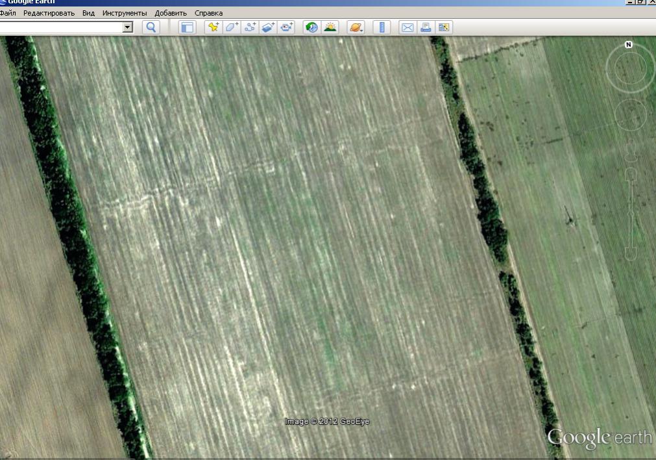This screenshot has width=656, height=460.
Task: Open the planet switcher dropdown
Action: tap(356, 27)
